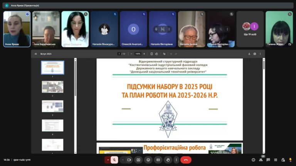Open more options on Олена Вікторівн... tile

227,29
